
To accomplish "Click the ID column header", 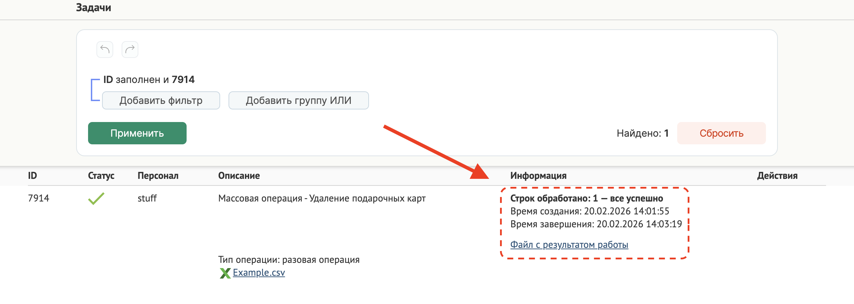I will point(32,176).
